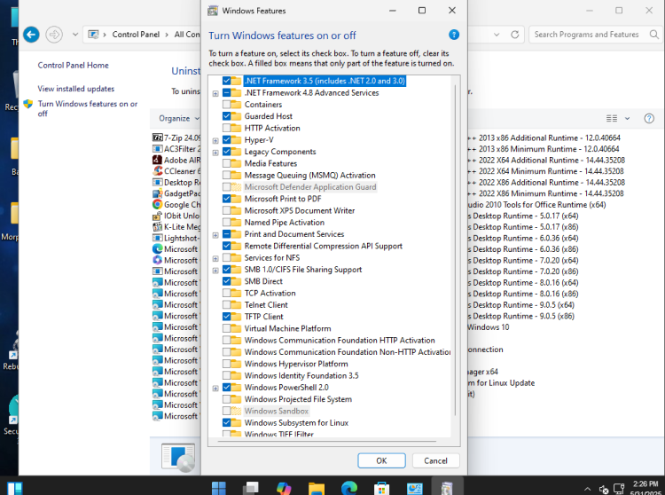Select the Lightshot program entry
This screenshot has width=665, height=495.
176,238
